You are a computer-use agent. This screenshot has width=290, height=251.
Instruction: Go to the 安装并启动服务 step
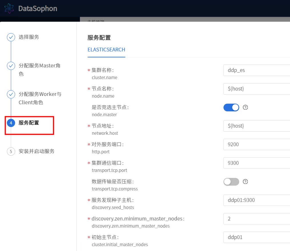37,151
